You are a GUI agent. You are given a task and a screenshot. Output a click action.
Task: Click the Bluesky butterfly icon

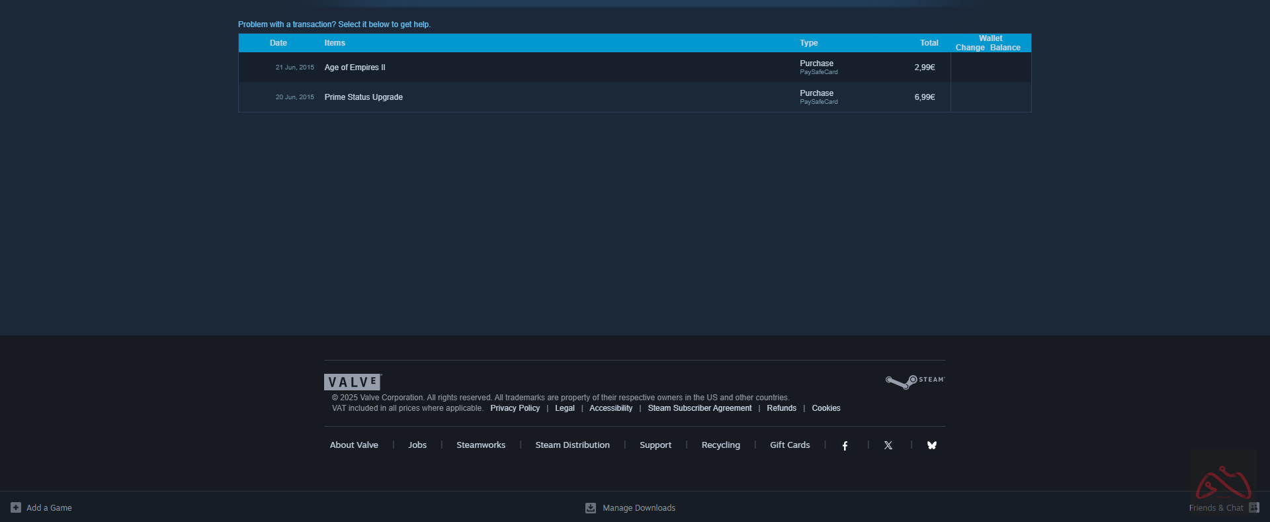coord(931,446)
